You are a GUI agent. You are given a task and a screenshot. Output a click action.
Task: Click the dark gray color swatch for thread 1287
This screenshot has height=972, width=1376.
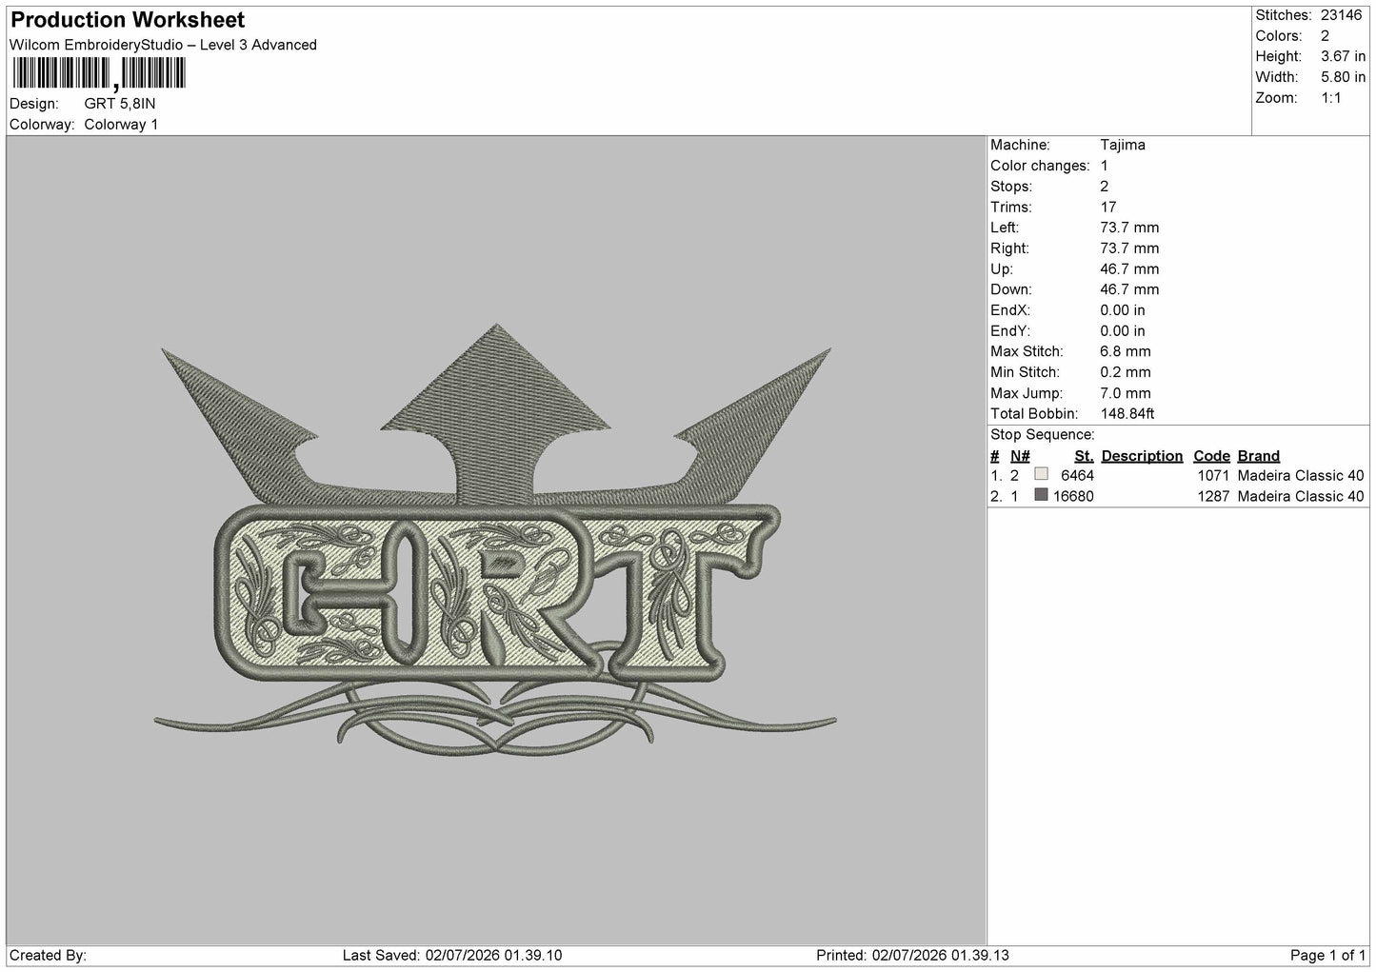point(1041,495)
